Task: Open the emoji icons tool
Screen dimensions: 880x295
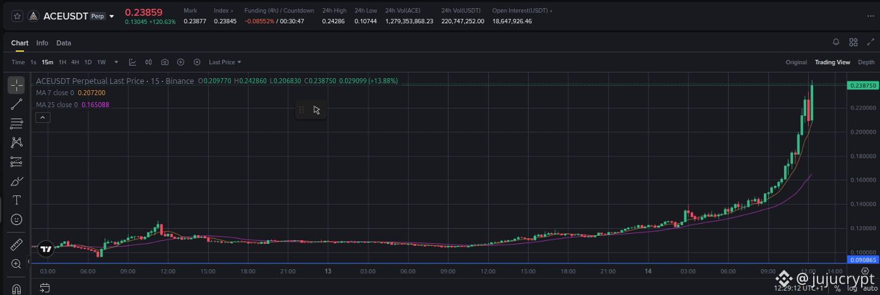Action: 16,219
